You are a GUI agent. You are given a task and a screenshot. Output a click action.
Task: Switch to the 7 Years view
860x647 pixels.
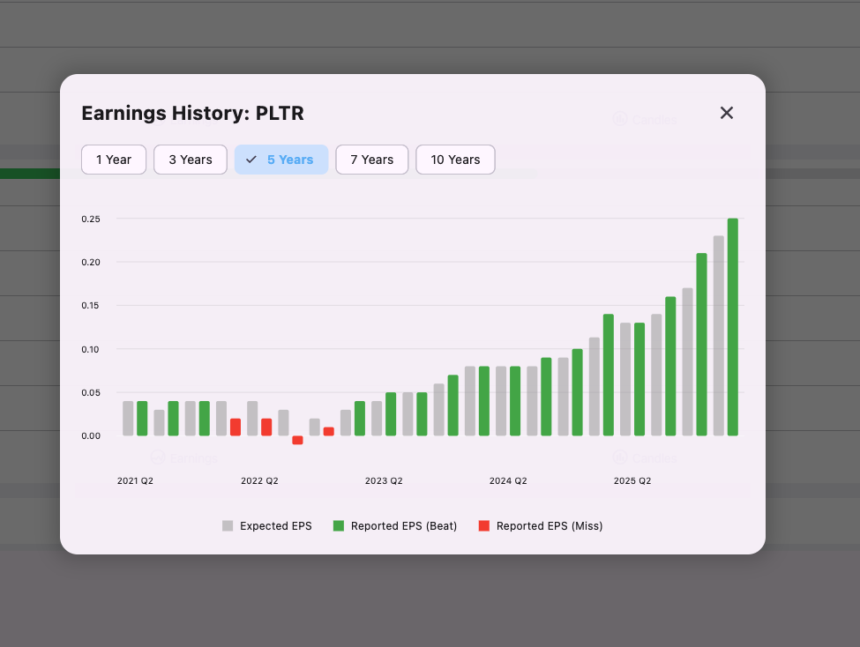(x=371, y=160)
